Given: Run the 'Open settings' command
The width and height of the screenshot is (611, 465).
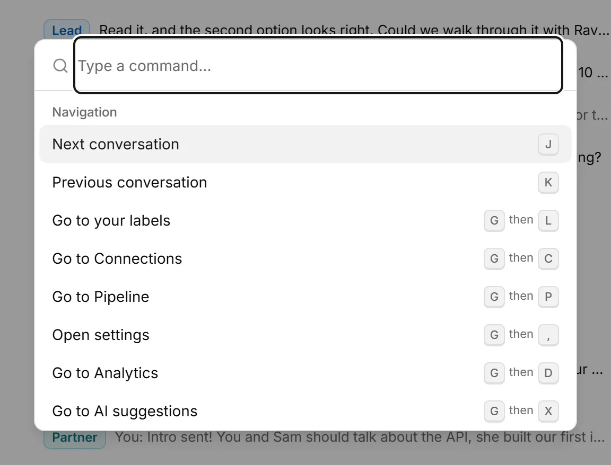Looking at the screenshot, I should tap(305, 335).
